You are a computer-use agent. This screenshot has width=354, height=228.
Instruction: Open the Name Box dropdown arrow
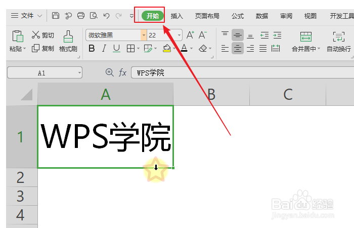coord(79,73)
